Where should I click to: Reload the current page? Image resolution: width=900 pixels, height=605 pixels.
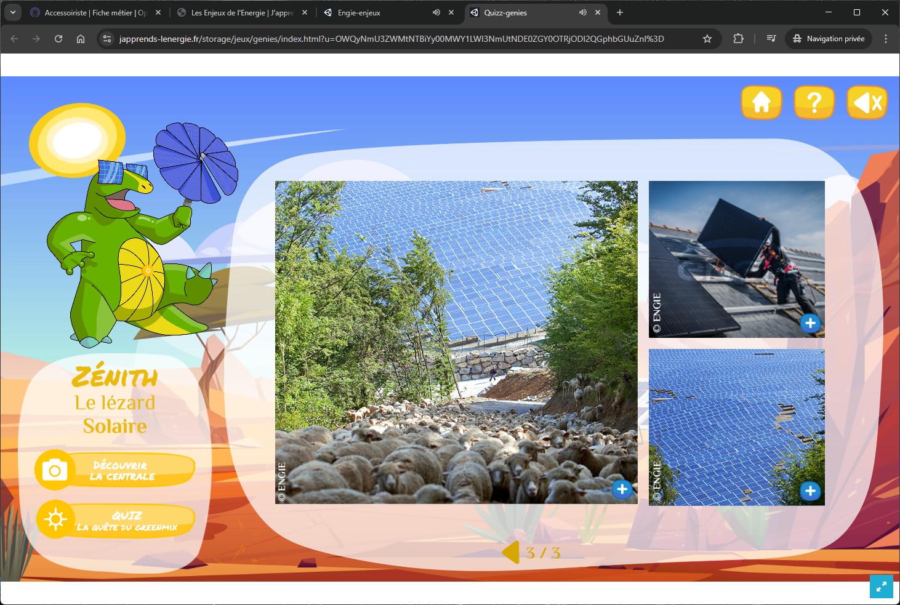coord(58,39)
